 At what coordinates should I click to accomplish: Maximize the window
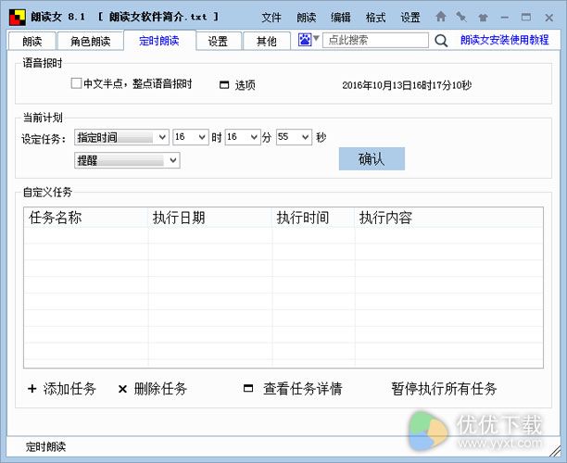point(526,17)
